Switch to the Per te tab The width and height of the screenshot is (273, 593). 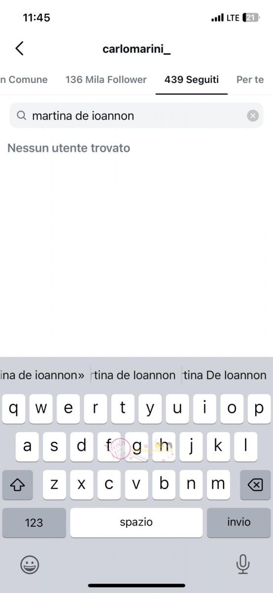[x=250, y=80]
